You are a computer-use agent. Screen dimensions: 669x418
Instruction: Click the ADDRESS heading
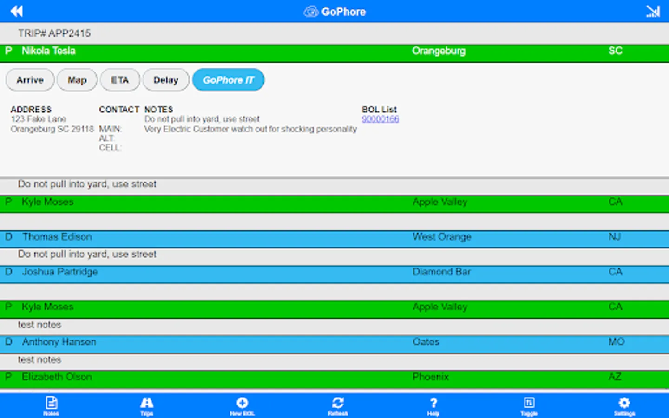(x=31, y=110)
